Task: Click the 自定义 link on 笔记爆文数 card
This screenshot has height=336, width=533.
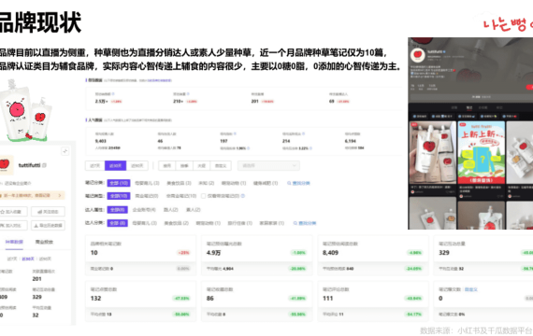Action: pyautogui.click(x=471, y=289)
